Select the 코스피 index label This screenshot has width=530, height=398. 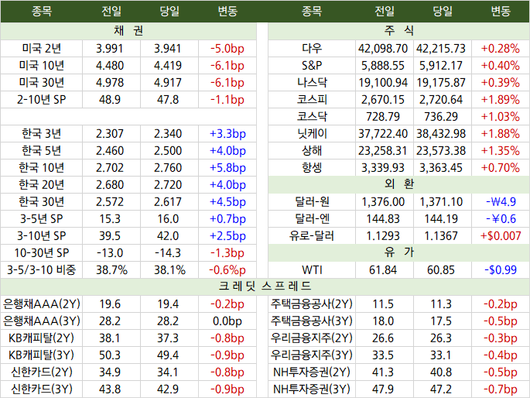coord(312,100)
